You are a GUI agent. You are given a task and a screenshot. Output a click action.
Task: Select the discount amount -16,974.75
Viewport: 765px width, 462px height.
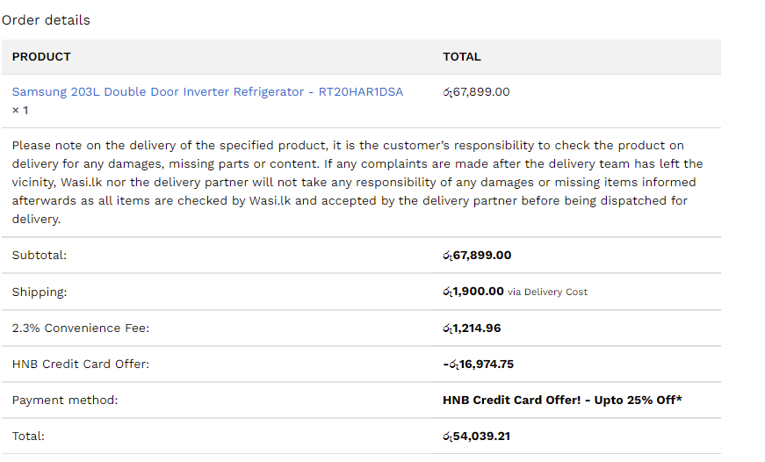coord(478,364)
